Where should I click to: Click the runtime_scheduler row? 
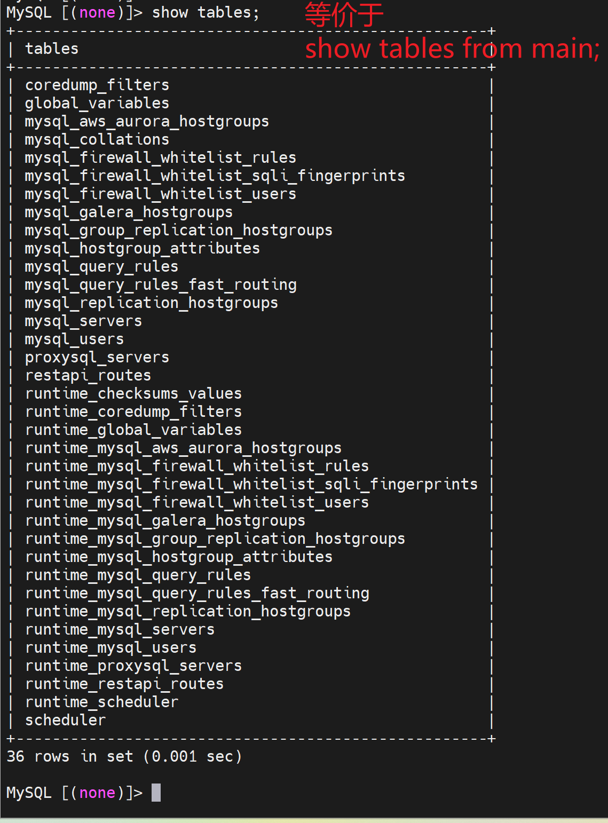(x=101, y=702)
